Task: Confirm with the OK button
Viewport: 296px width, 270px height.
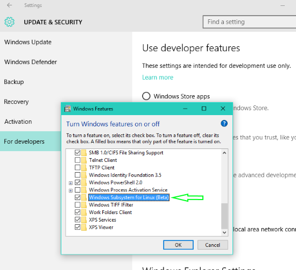Action: tap(178, 245)
